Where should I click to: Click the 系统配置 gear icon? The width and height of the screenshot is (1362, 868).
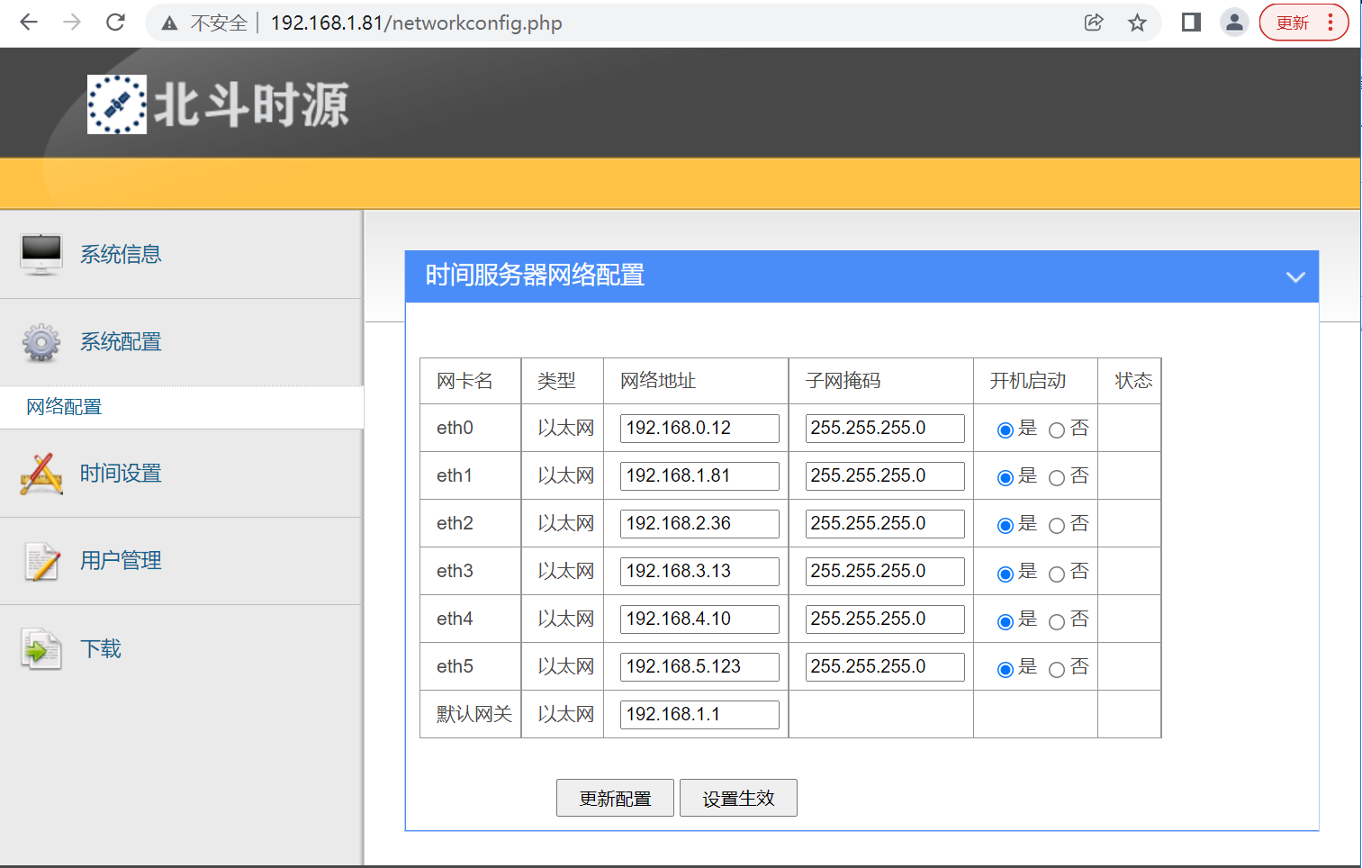41,342
